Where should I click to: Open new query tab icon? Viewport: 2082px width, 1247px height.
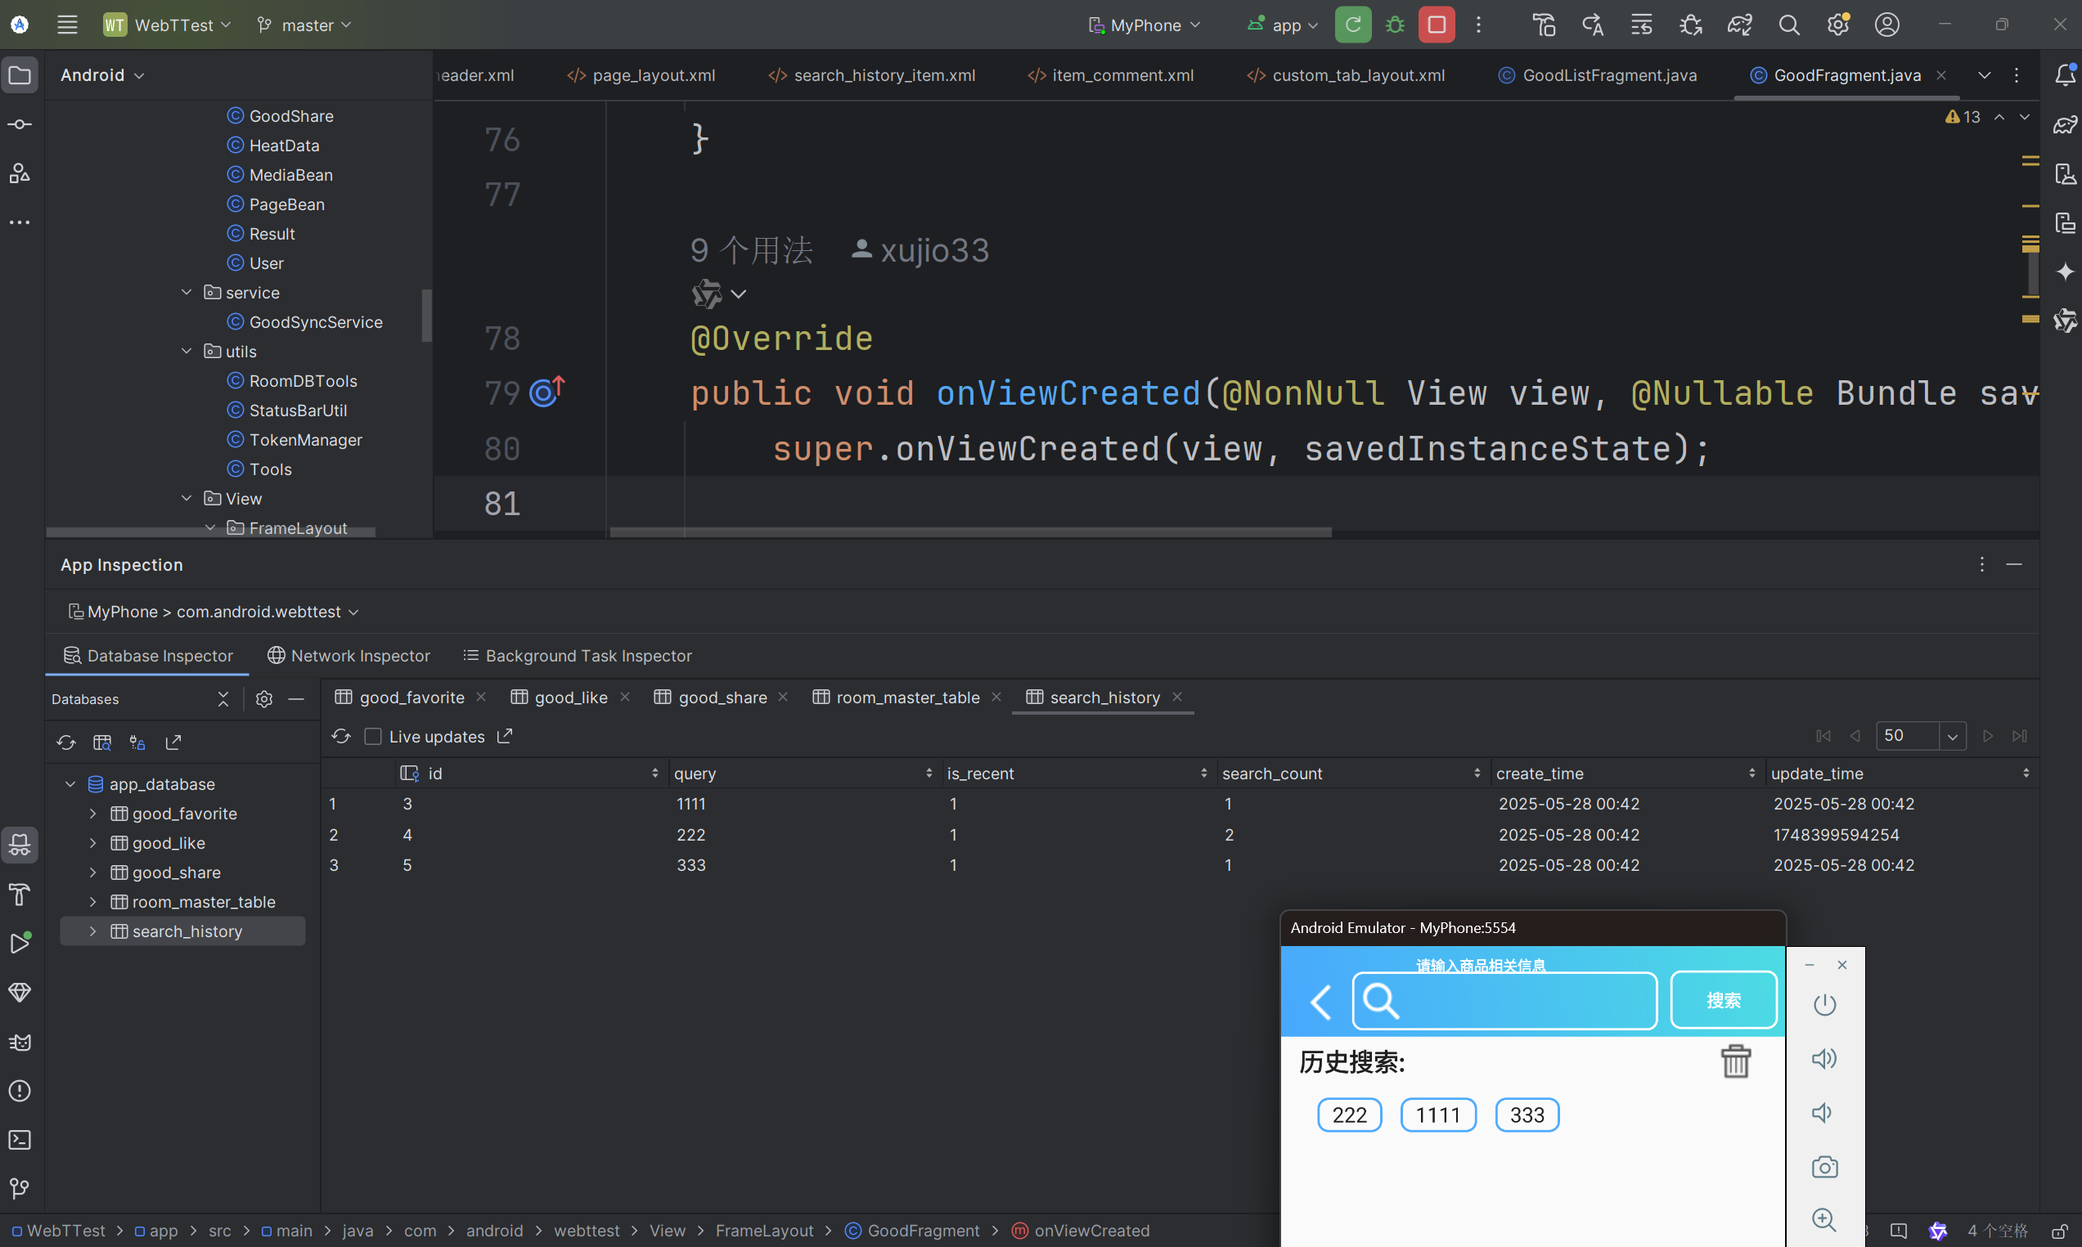coord(101,742)
